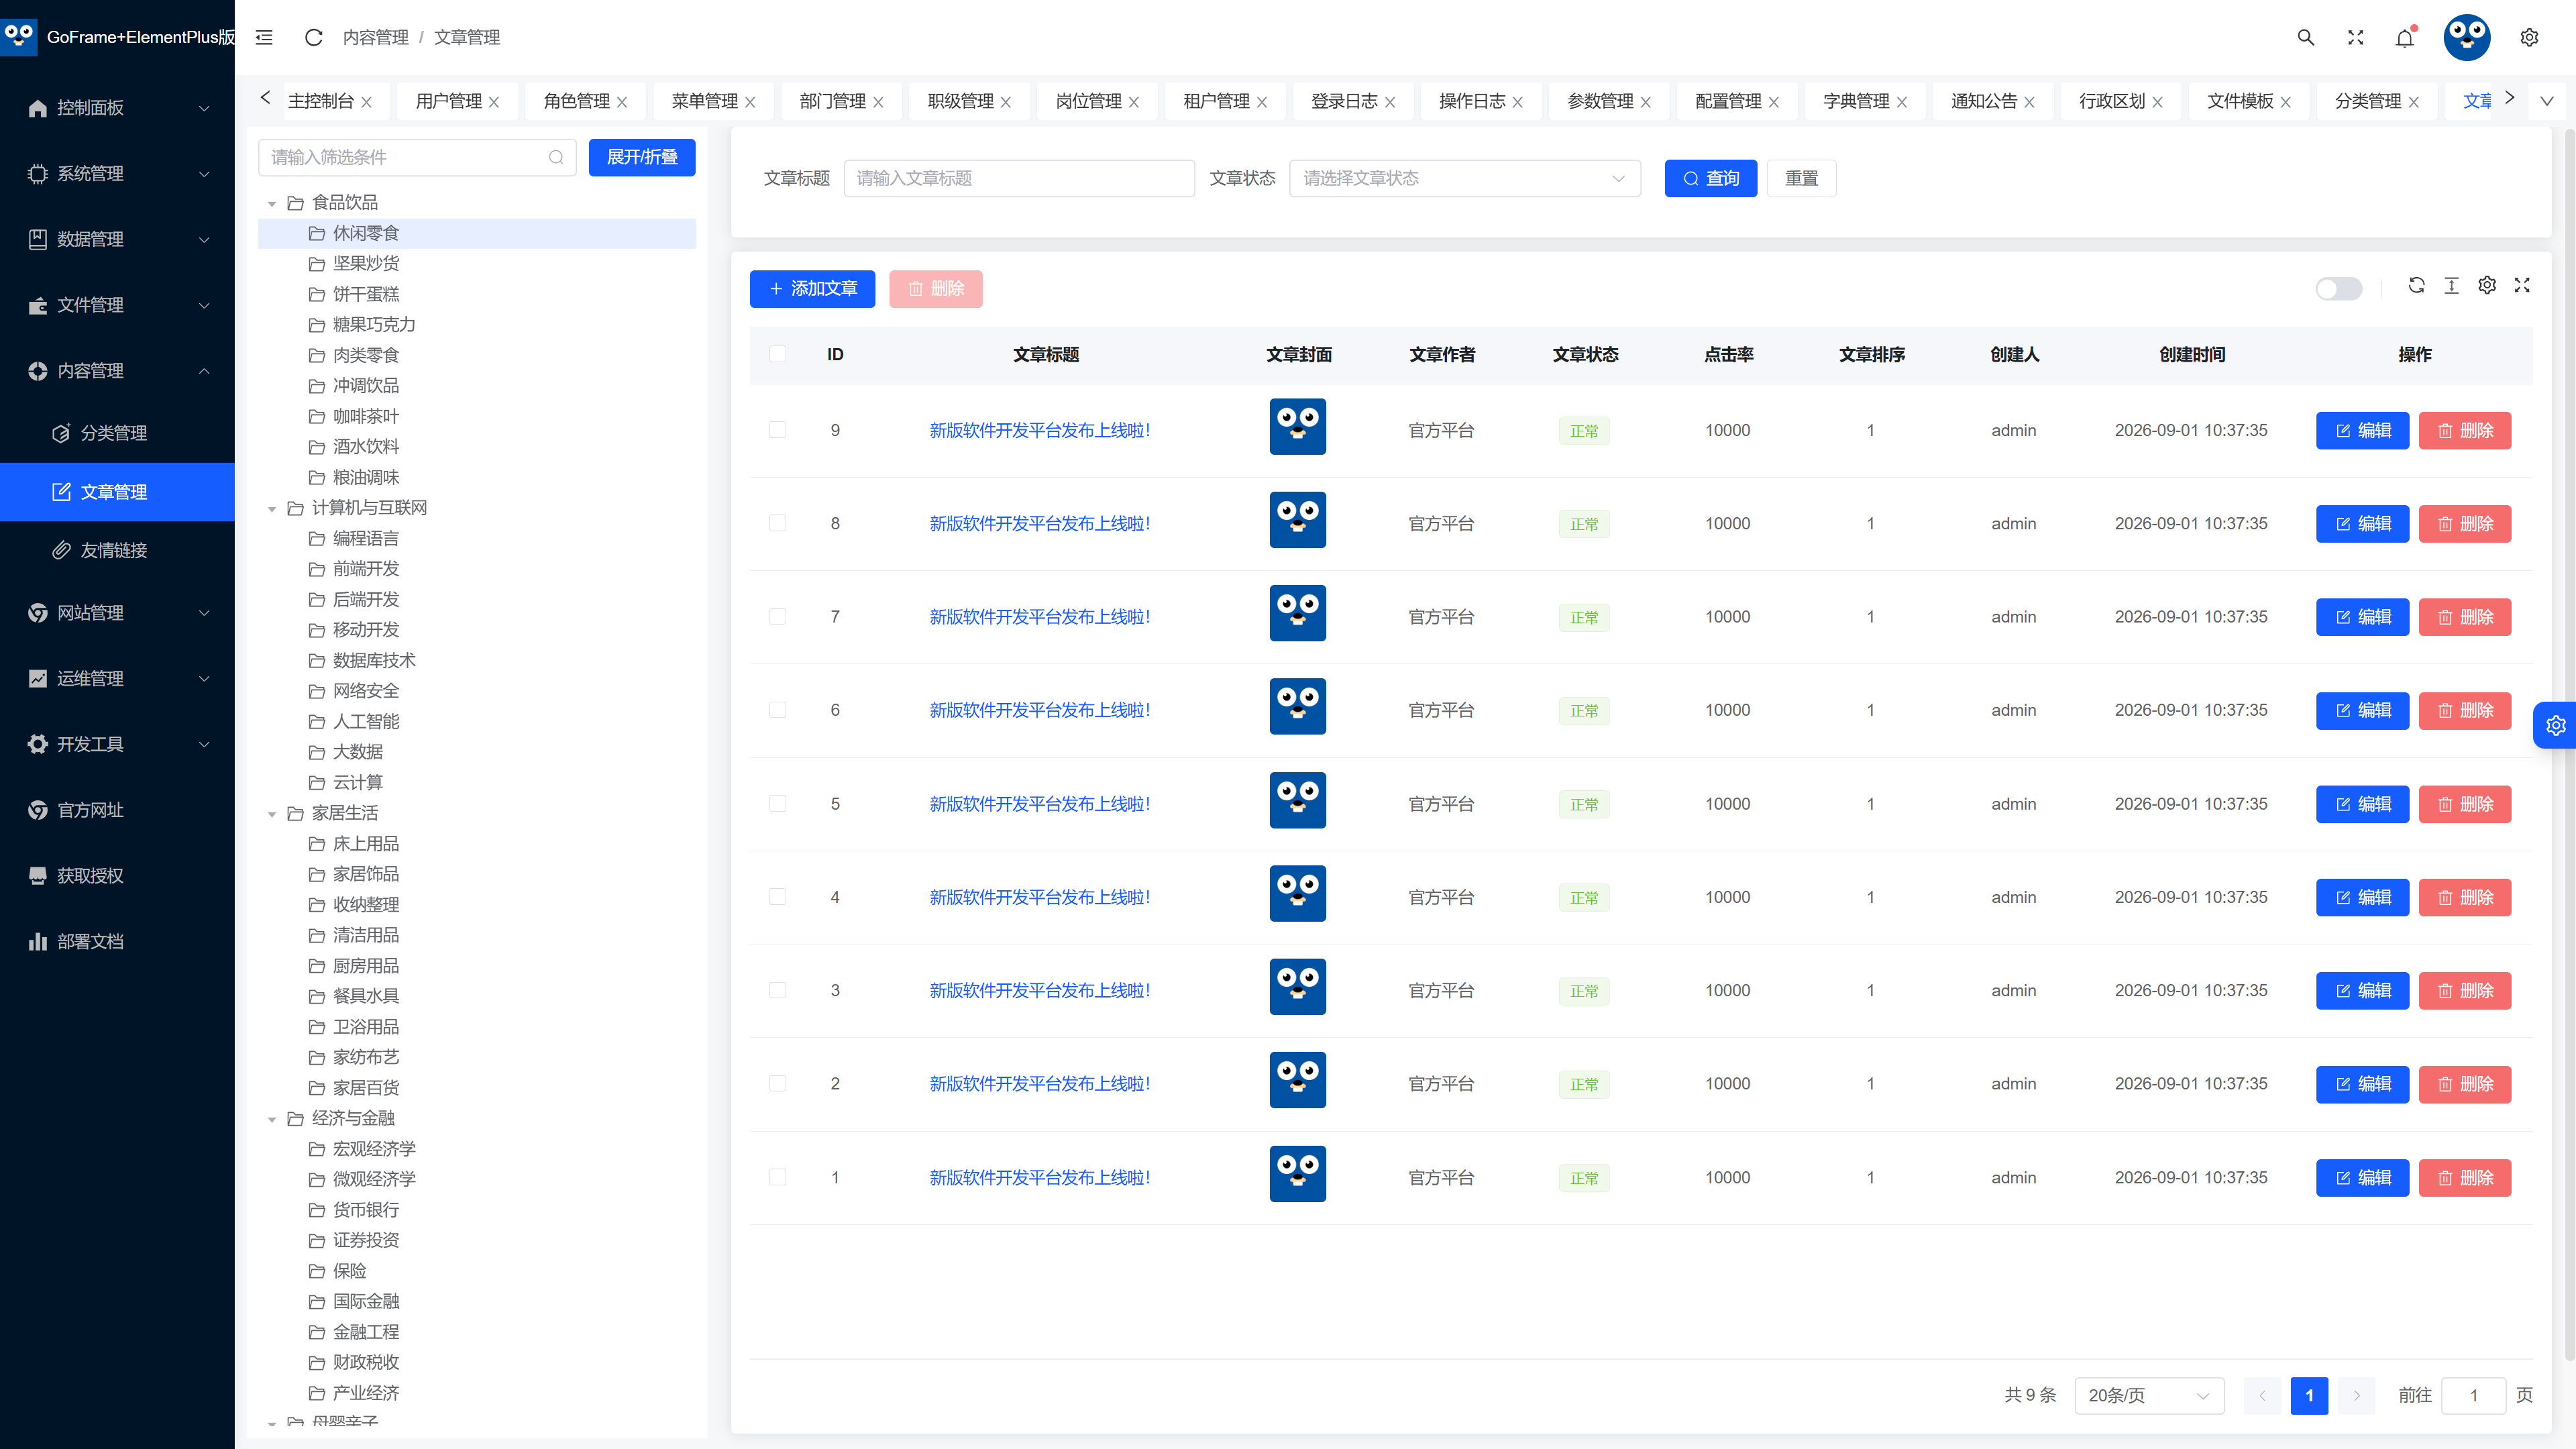
Task: Collapse the sidebar with the fold menu icon
Action: 264,37
